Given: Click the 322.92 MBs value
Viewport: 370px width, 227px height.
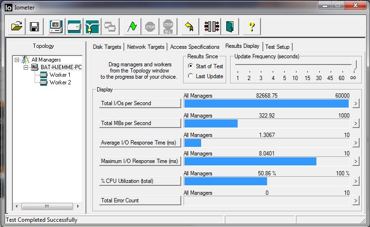Looking at the screenshot, I should coord(267,115).
